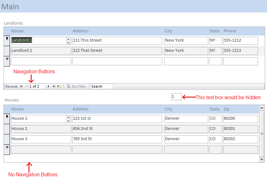
Task: Click the Houses subform label
Action: tap(12, 100)
